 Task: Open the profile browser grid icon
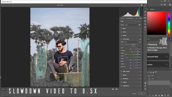pos(140,25)
